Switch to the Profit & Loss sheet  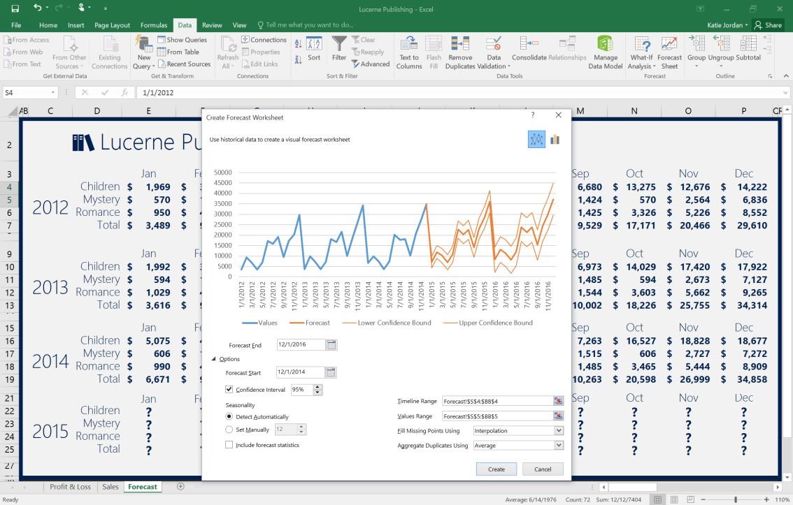pyautogui.click(x=71, y=487)
